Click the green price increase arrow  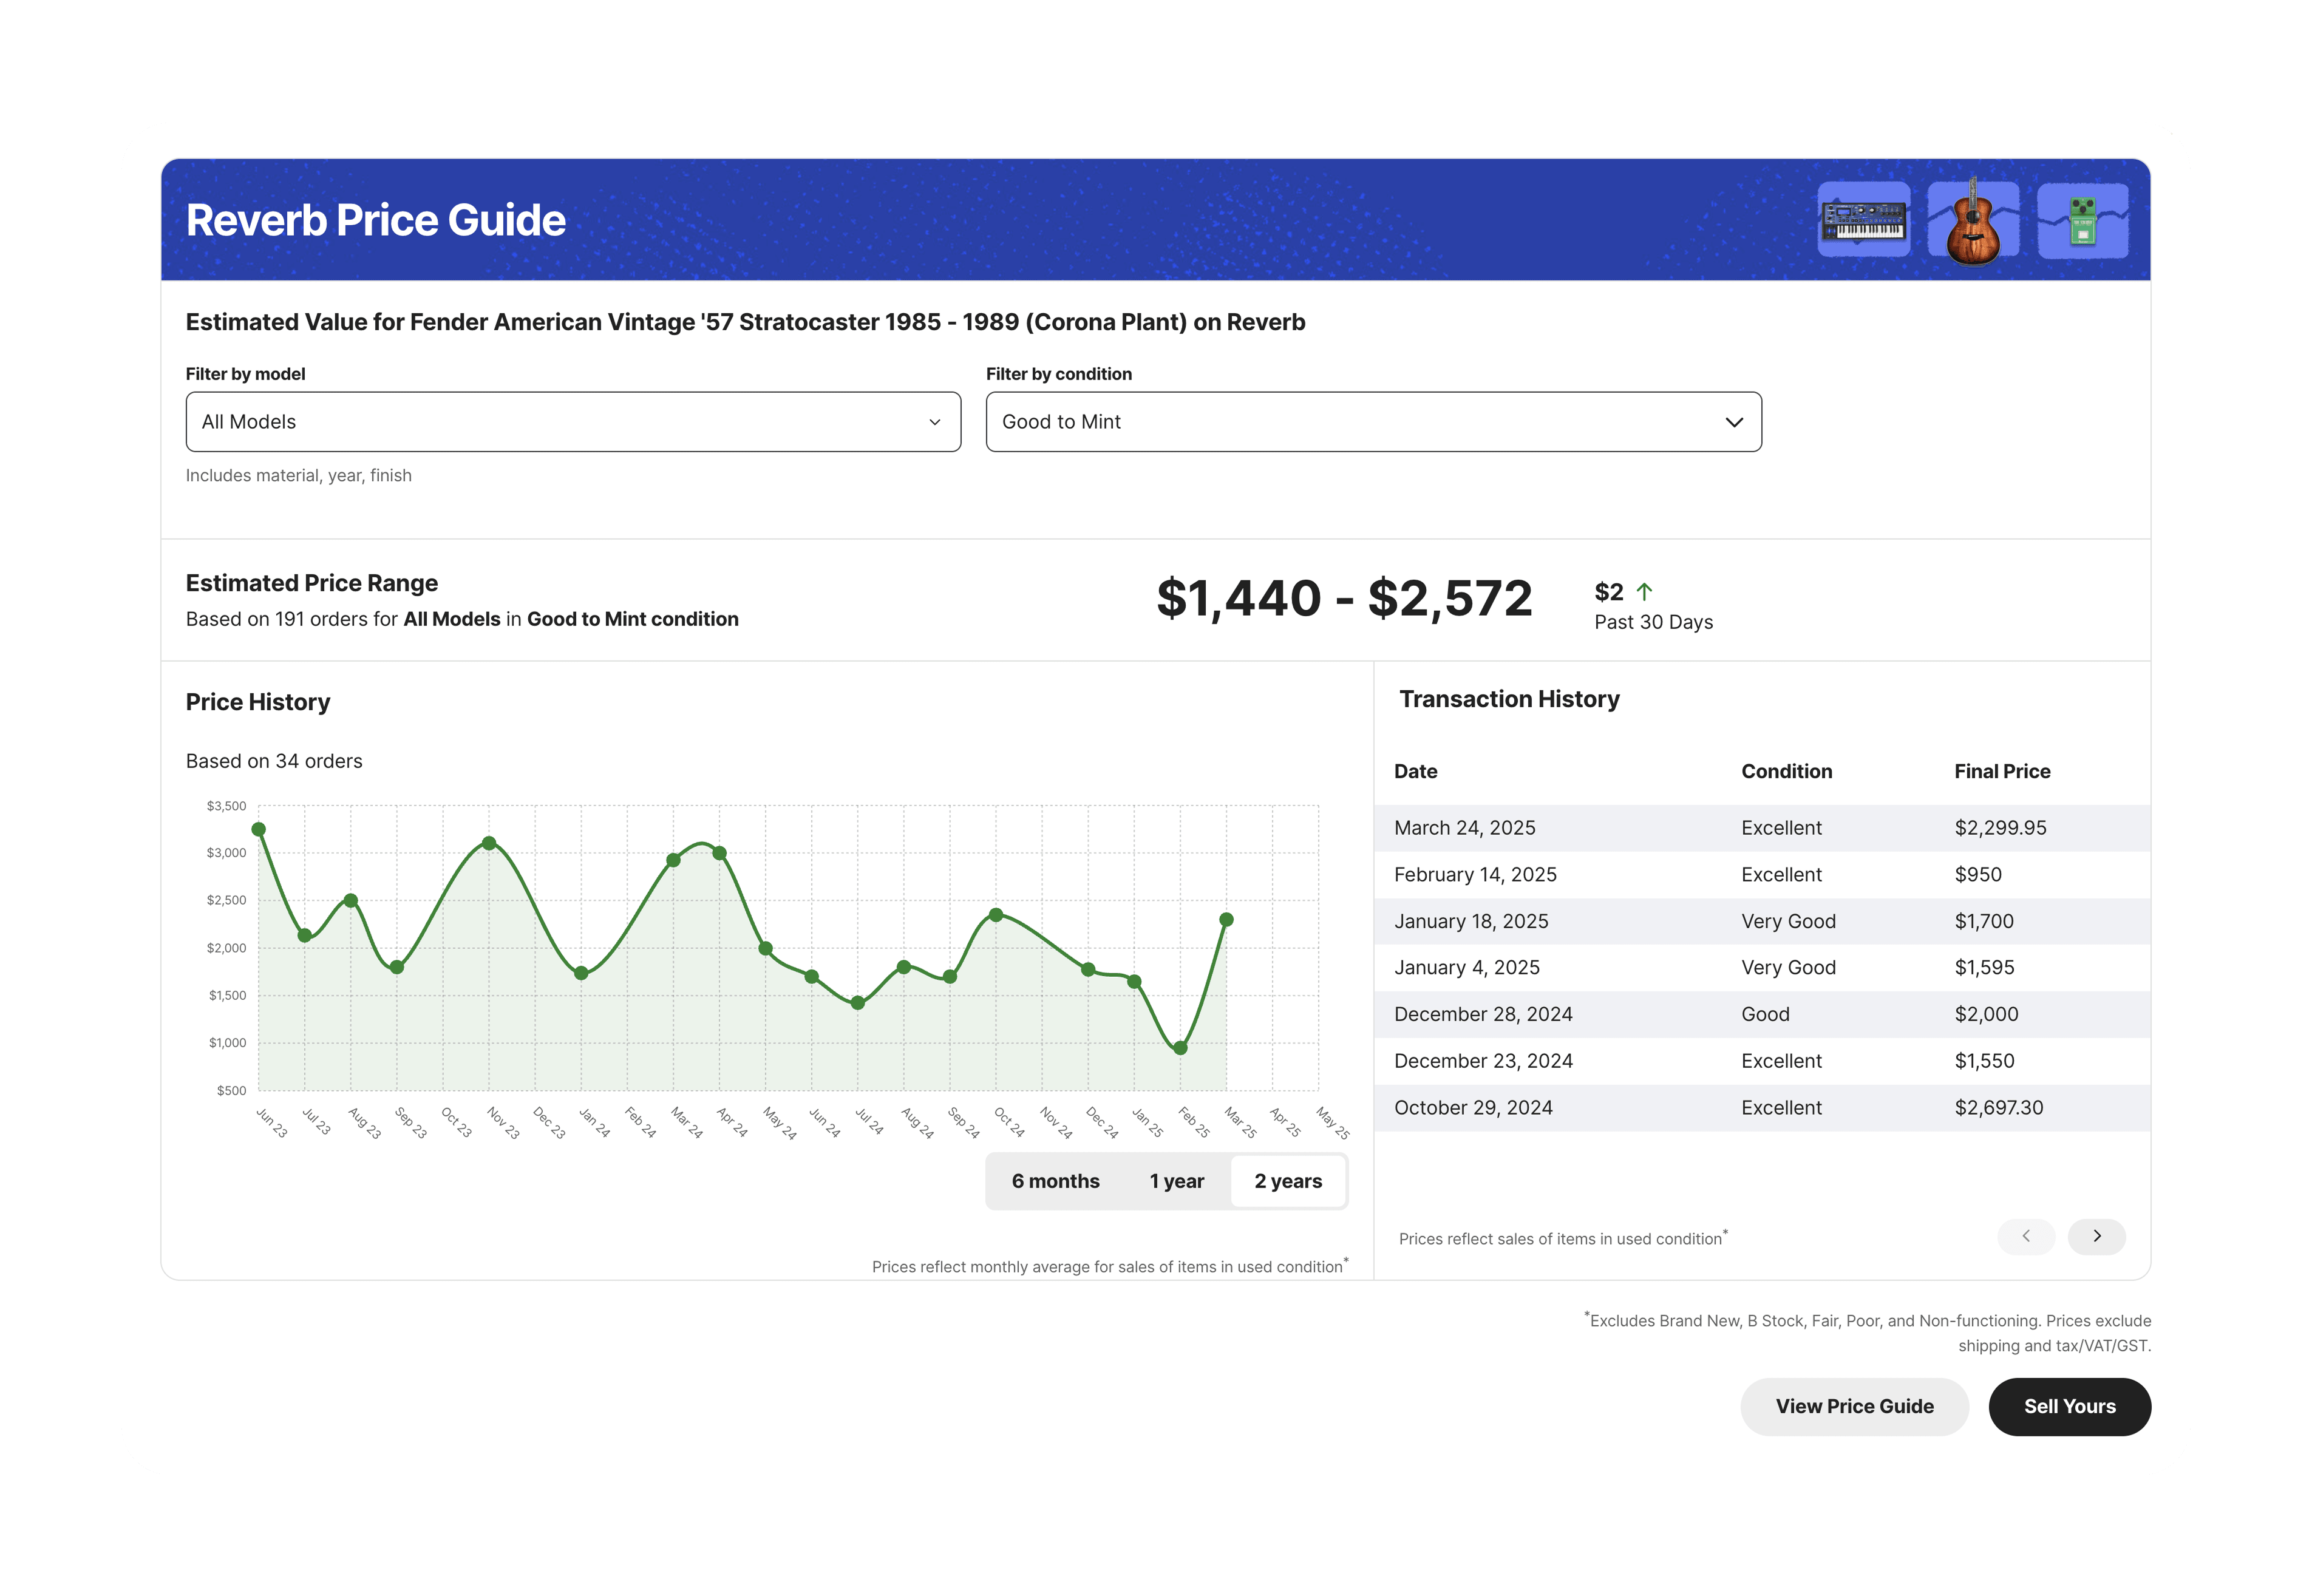pyautogui.click(x=1645, y=592)
